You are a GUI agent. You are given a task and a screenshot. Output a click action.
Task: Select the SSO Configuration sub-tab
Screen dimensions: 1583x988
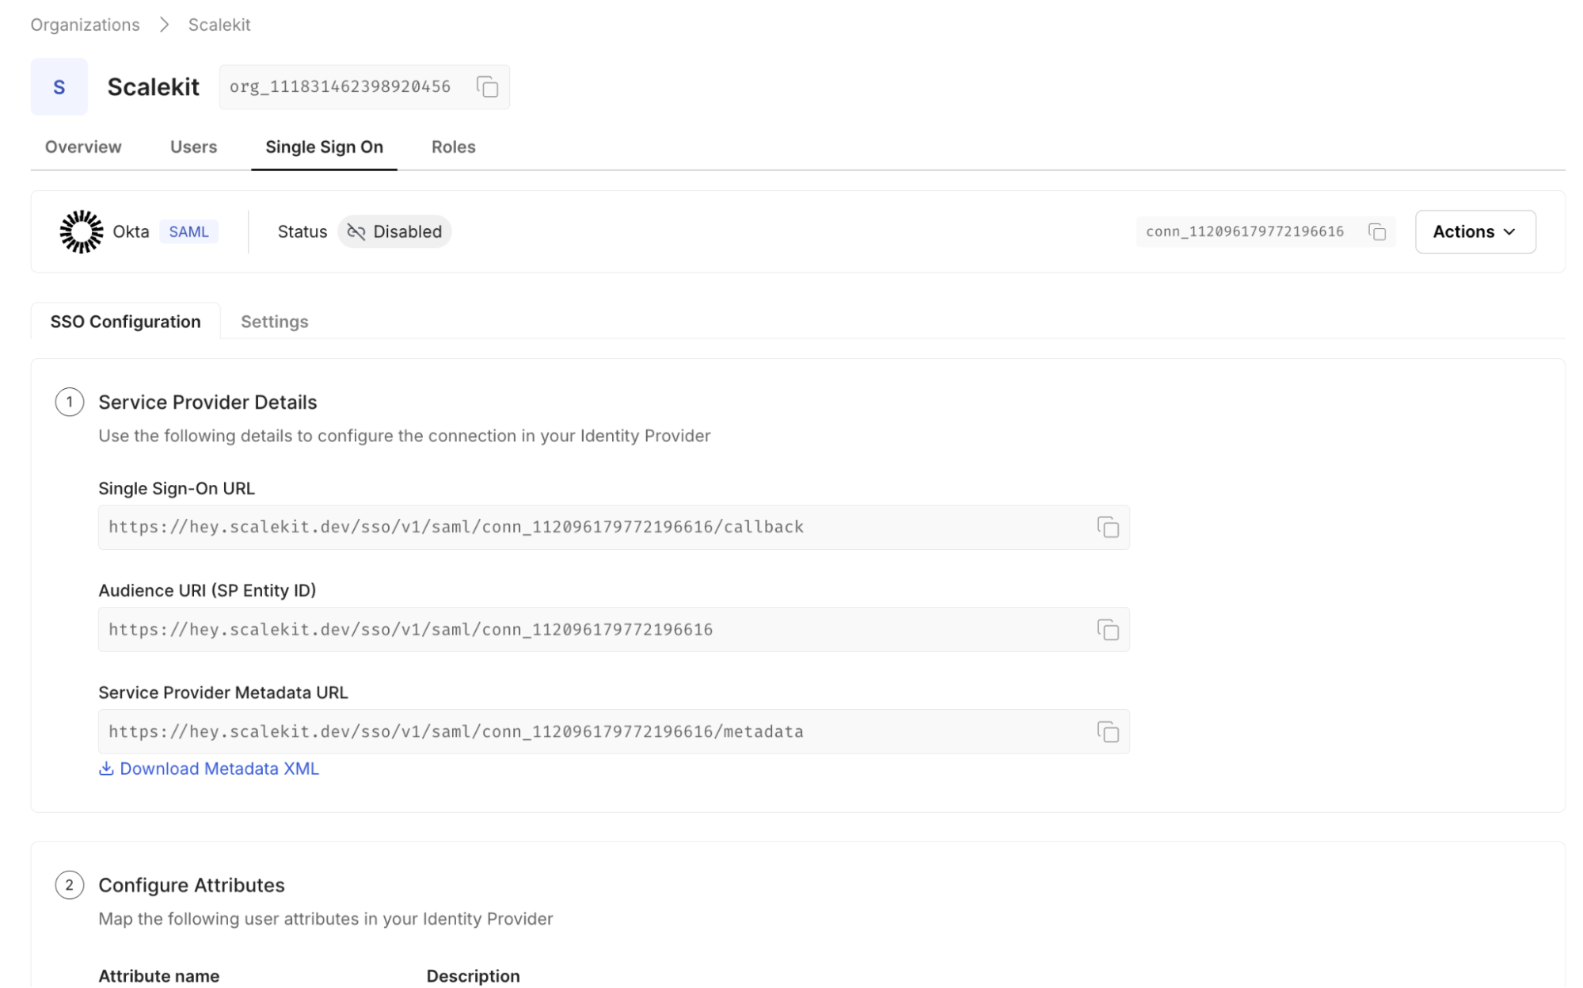click(125, 322)
